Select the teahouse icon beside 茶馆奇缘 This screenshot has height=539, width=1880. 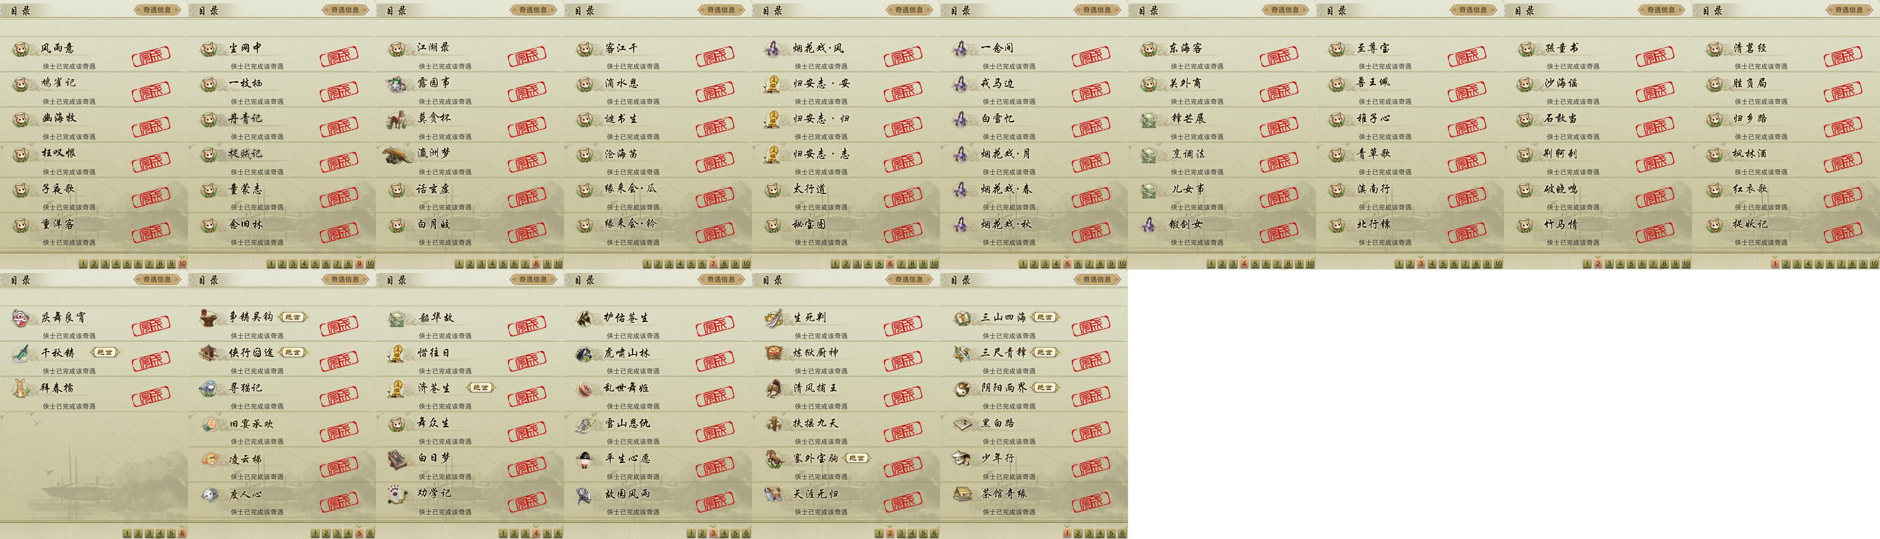point(962,495)
